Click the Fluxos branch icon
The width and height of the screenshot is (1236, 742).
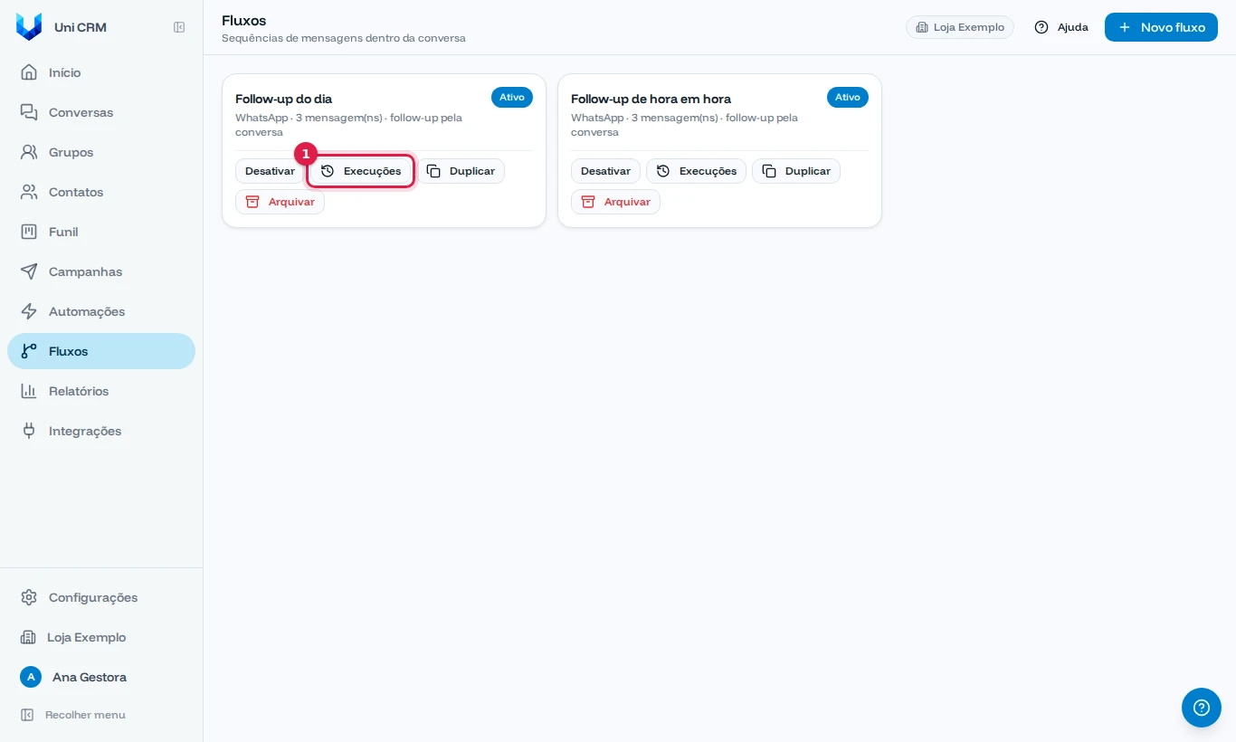coord(29,351)
